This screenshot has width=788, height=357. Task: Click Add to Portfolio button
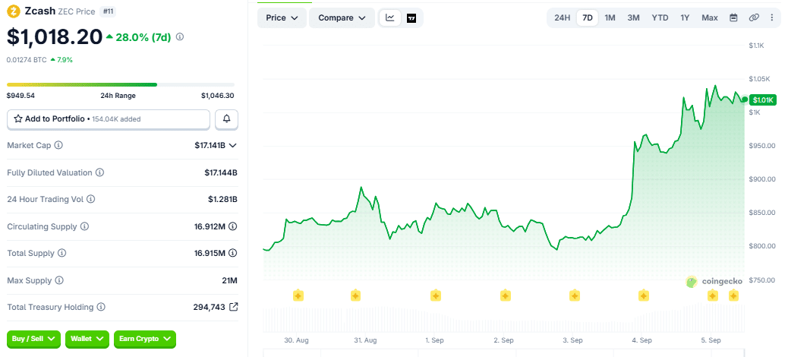click(109, 119)
